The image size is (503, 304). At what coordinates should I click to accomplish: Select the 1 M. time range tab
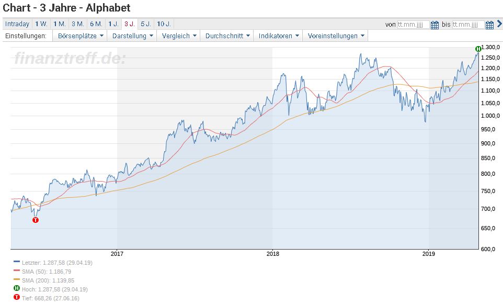(x=60, y=24)
